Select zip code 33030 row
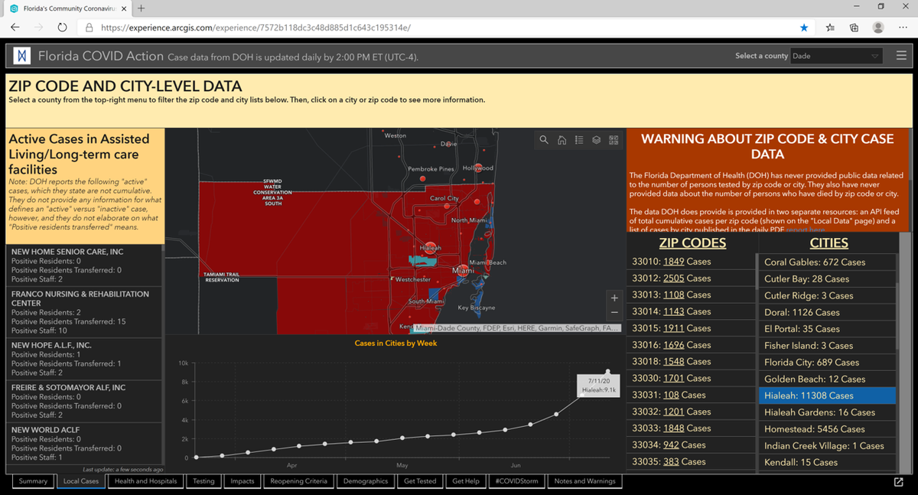The height and width of the screenshot is (495, 918). click(x=691, y=378)
